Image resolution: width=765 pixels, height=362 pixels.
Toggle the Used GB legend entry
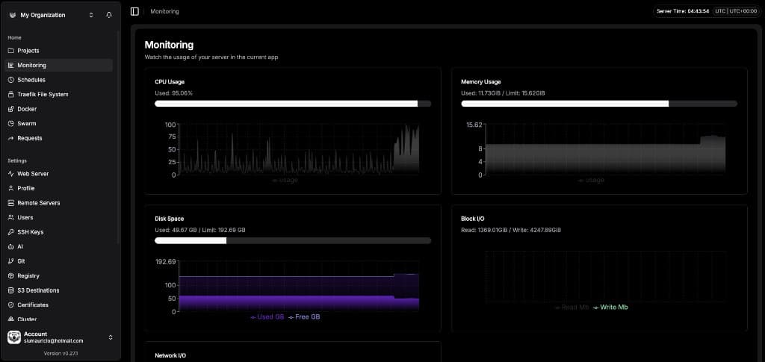tap(267, 317)
